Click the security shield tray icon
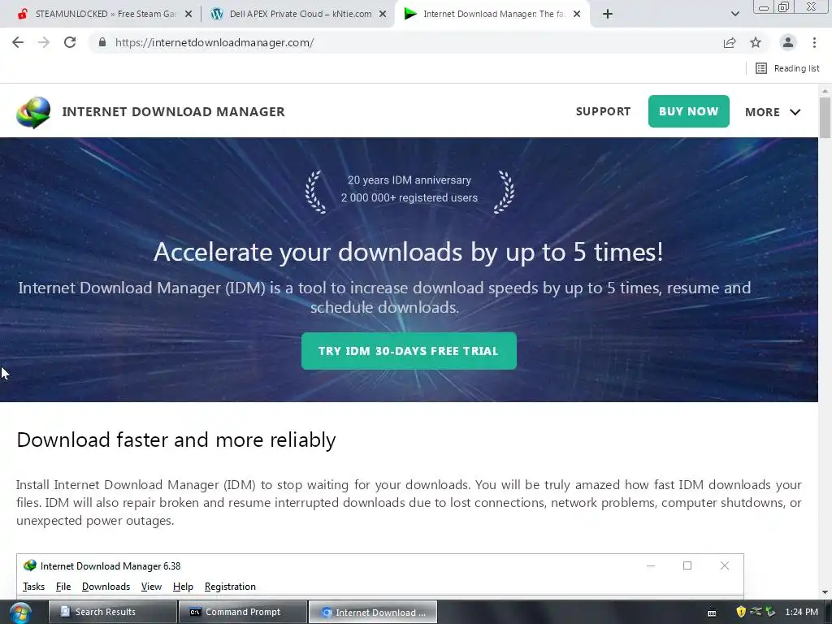Image resolution: width=832 pixels, height=624 pixels. point(741,612)
